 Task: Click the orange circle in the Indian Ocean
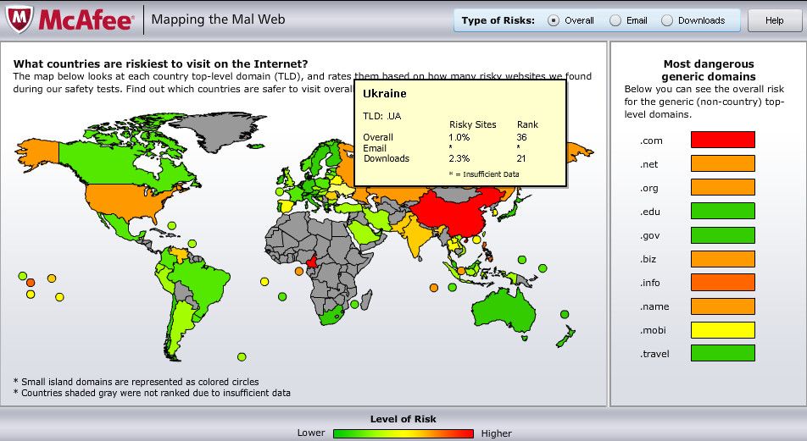(434, 288)
